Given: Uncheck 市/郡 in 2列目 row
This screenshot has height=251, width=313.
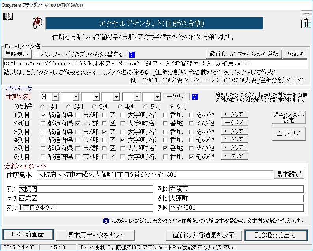Looking at the screenshot, I should (x=78, y=123).
